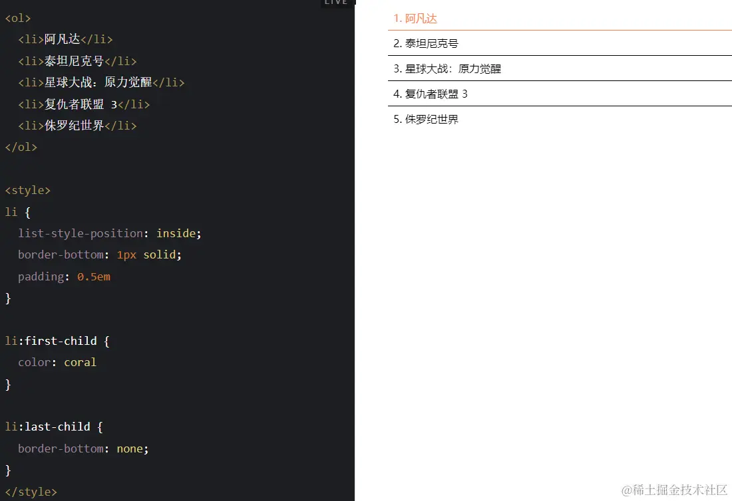732x501 pixels.
Task: Click the inside value in CSS
Action: click(x=176, y=233)
